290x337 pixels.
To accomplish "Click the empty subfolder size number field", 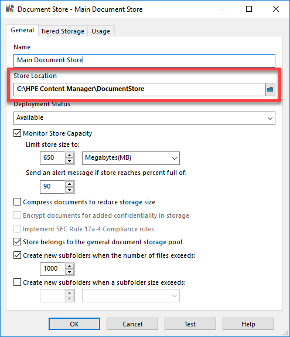I will click(x=52, y=296).
